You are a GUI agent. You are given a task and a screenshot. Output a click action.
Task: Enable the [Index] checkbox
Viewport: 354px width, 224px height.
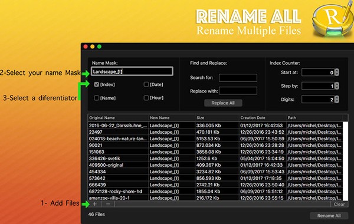pos(97,84)
